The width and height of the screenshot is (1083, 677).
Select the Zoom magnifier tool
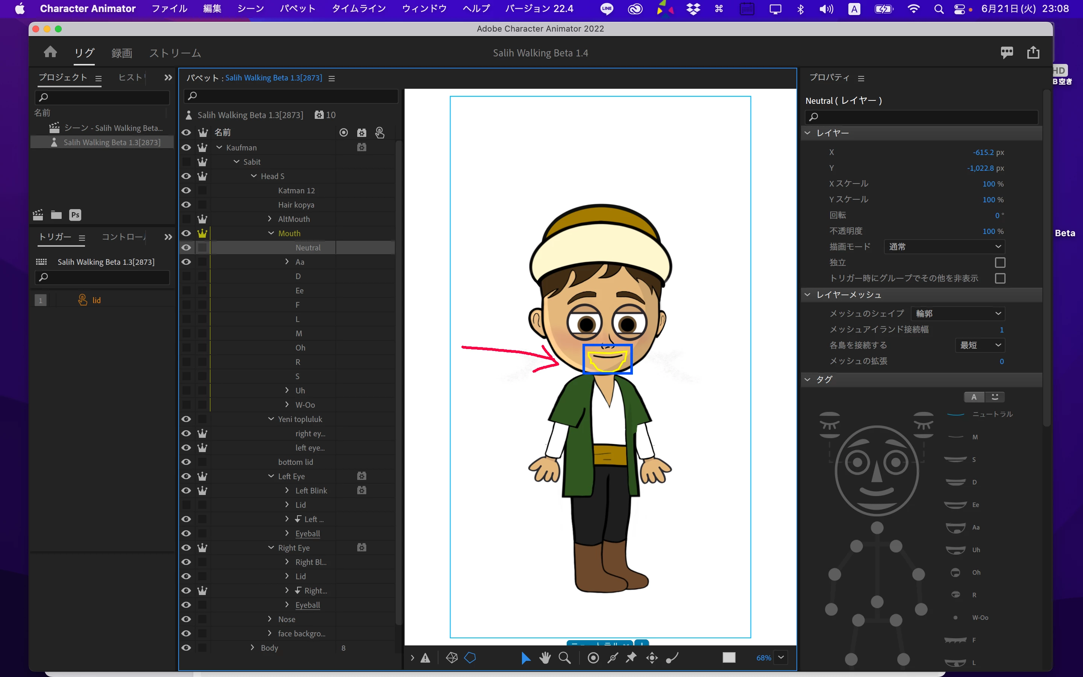pos(564,657)
